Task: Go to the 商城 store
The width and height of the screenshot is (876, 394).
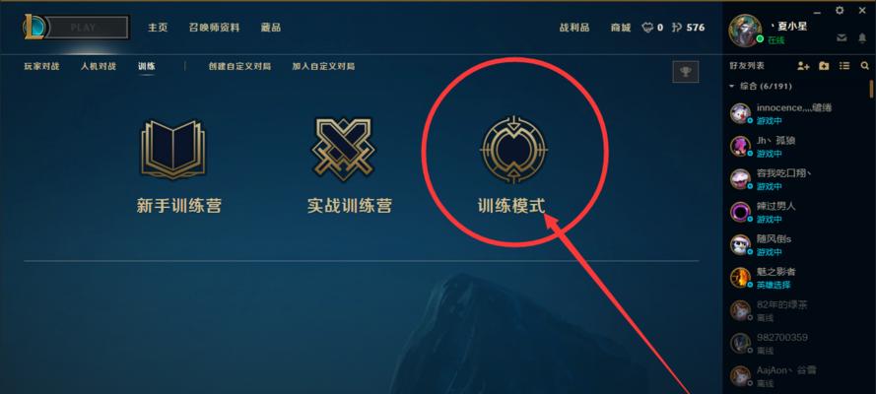Action: pos(620,28)
